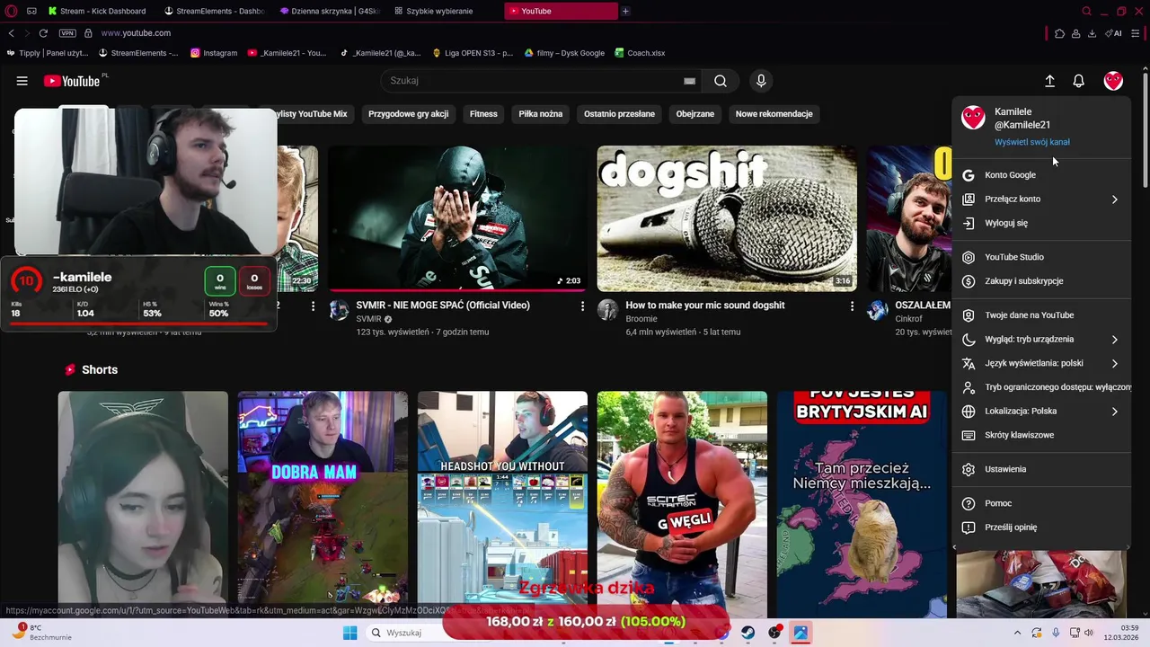Open a new browser tab with the plus

[x=625, y=11]
